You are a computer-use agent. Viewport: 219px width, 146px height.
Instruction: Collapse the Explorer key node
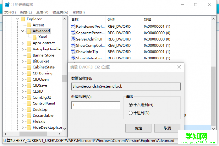[x=17, y=19]
